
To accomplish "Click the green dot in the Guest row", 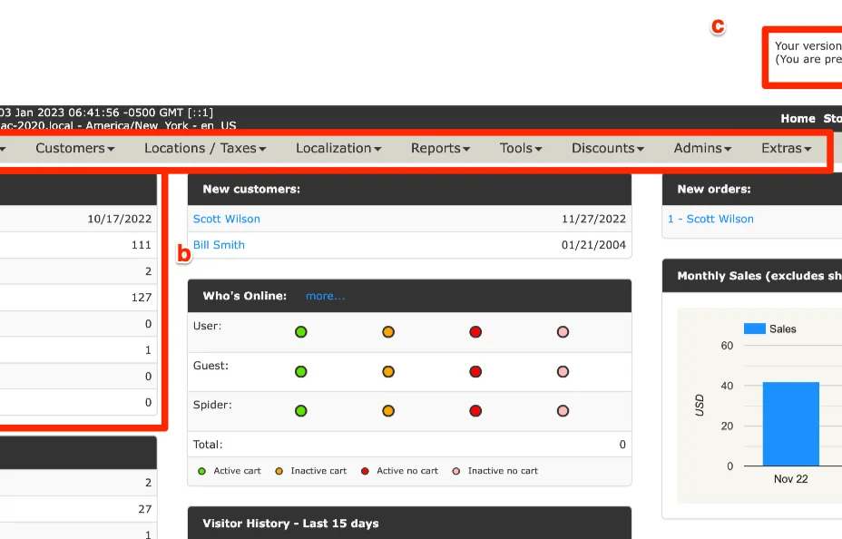I will coord(301,371).
